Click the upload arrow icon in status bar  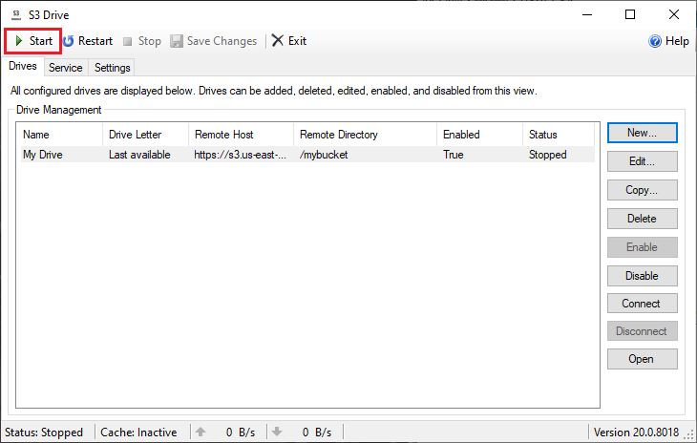201,432
